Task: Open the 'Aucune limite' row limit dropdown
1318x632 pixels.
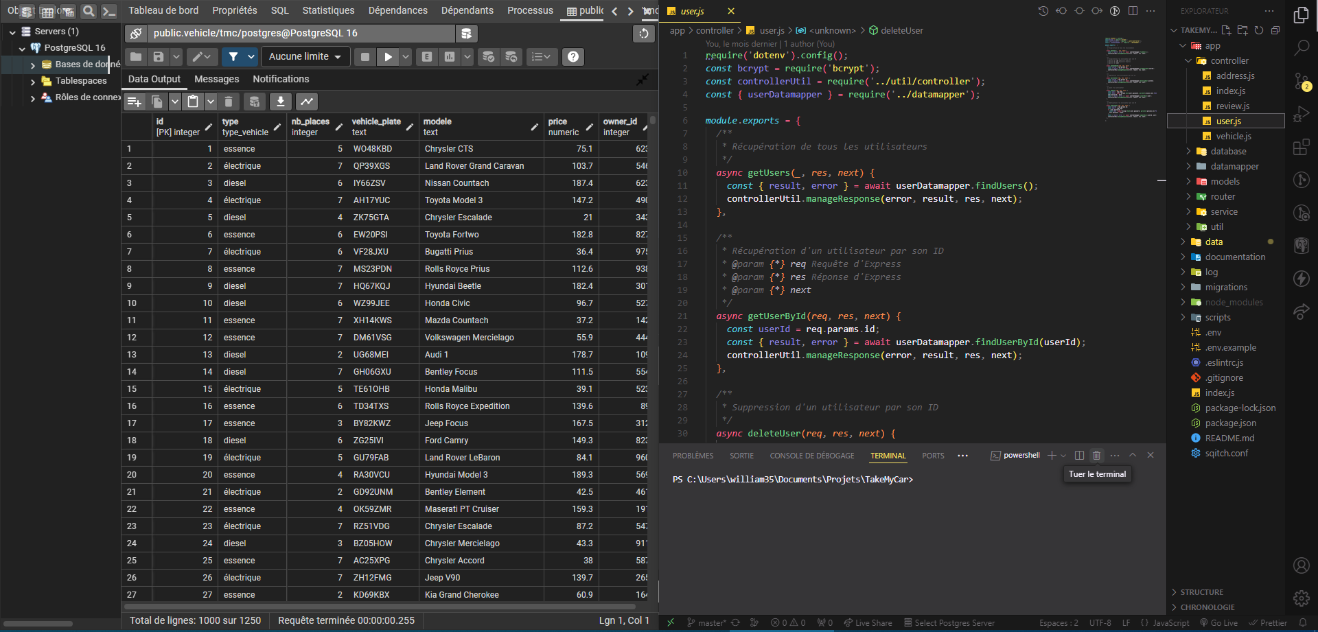Action: click(x=305, y=57)
